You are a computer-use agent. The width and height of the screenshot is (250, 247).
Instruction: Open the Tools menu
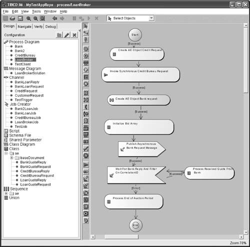click(36, 11)
